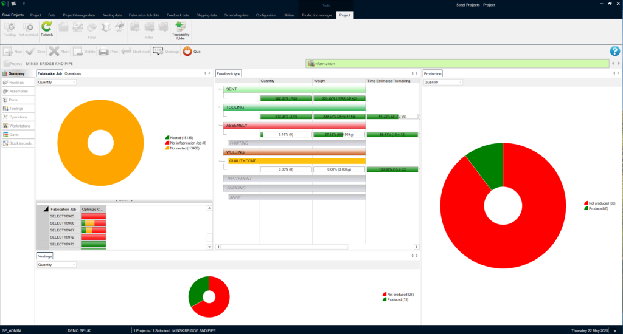Open the Configuration menu tab
The height and width of the screenshot is (334, 623).
tap(265, 15)
